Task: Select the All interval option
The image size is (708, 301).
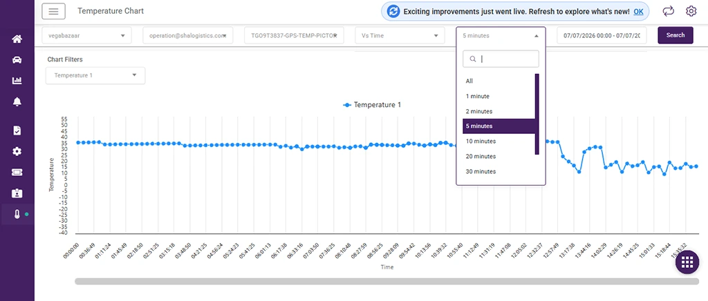Action: click(499, 81)
